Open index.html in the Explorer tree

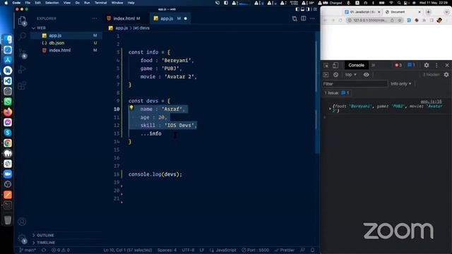[x=59, y=50]
